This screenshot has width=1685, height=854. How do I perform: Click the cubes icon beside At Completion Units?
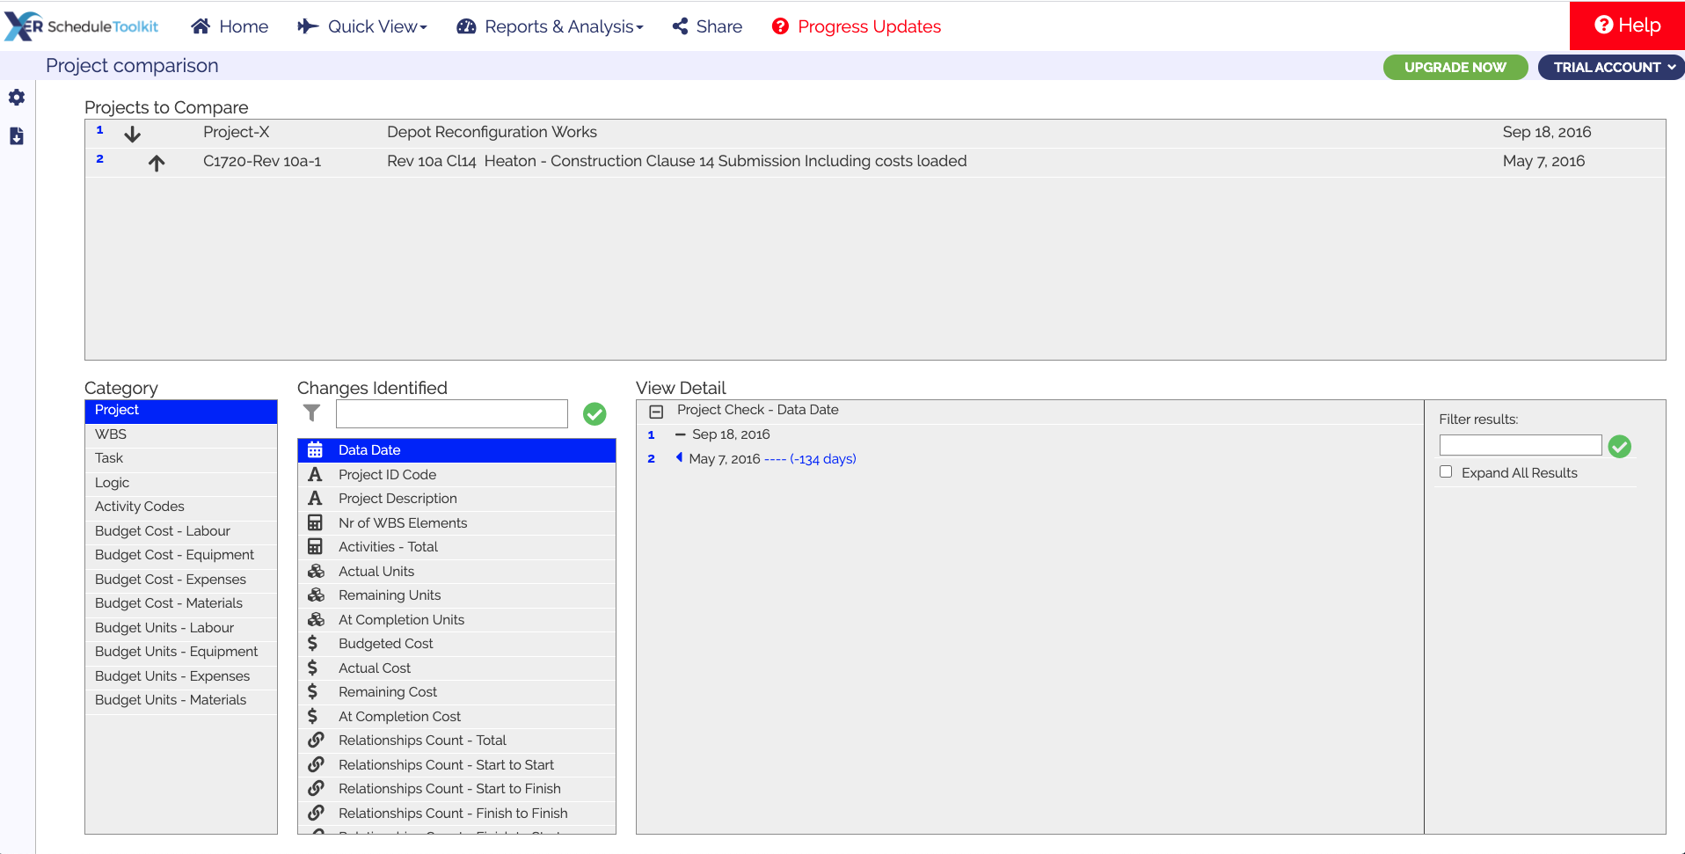pyautogui.click(x=316, y=619)
